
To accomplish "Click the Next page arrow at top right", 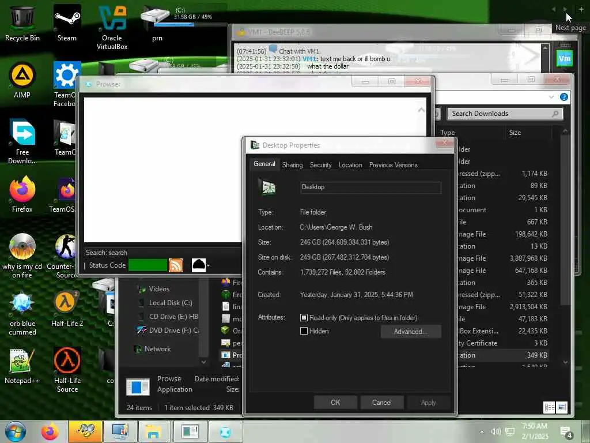I will click(565, 9).
